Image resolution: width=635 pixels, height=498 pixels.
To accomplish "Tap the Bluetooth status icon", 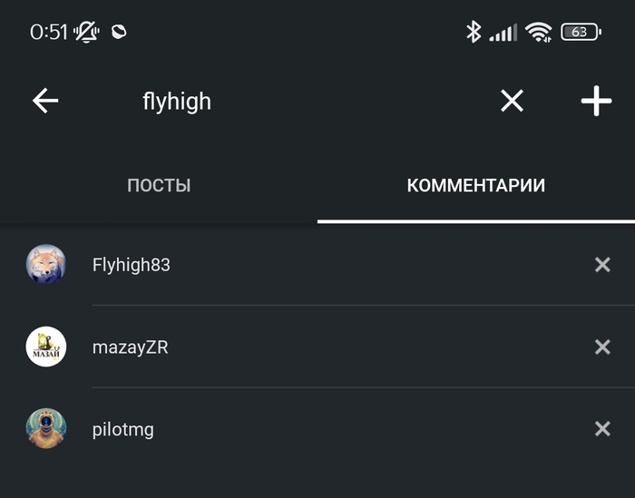I will pyautogui.click(x=473, y=32).
